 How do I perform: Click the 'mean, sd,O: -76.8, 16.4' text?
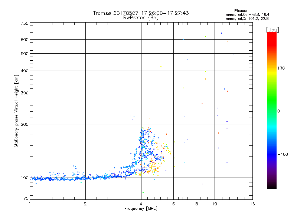tap(247, 14)
